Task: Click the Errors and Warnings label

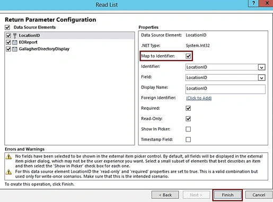Action: (24, 149)
